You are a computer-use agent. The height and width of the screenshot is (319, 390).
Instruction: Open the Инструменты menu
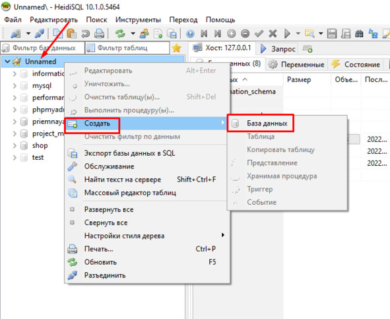(138, 20)
